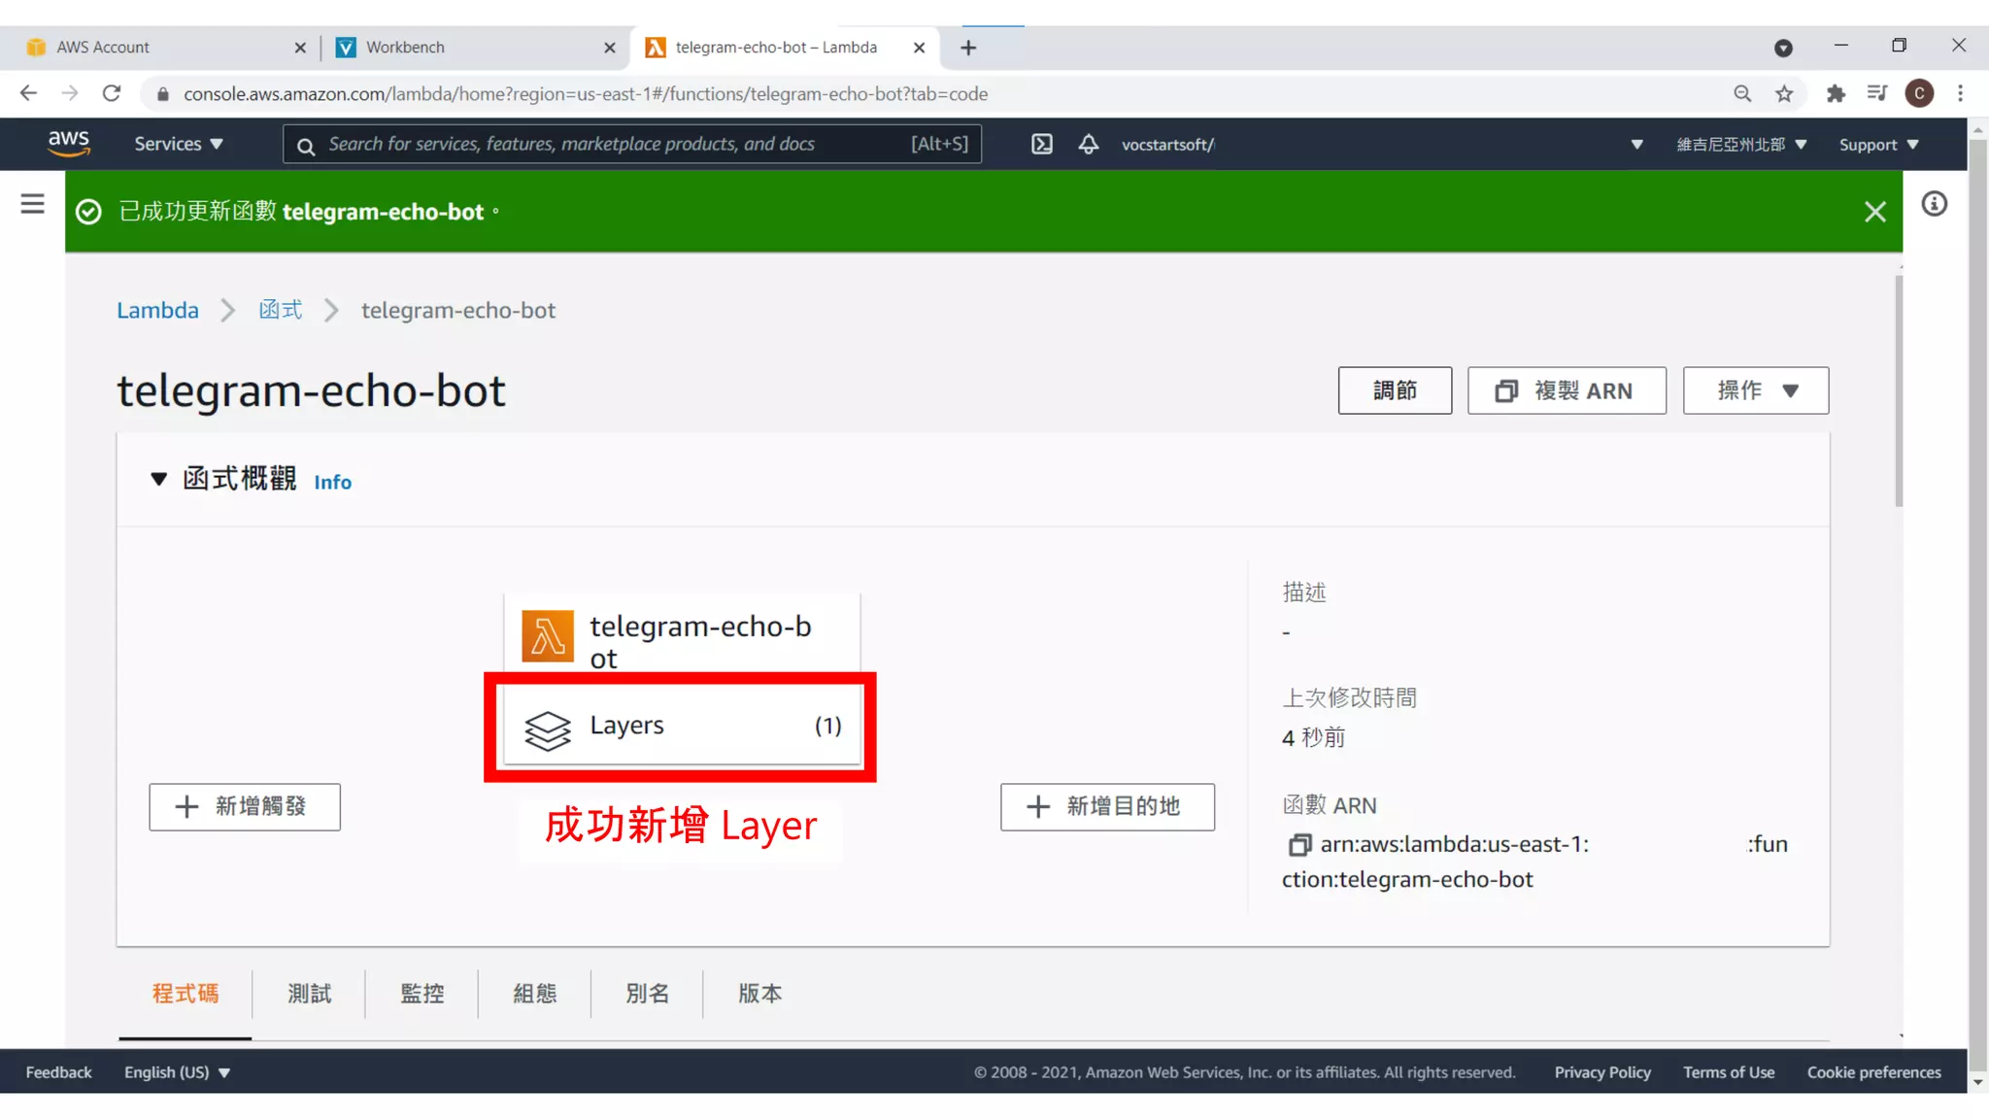Select the 測試 tab
Image resolution: width=1989 pixels, height=1119 pixels.
coord(309,994)
